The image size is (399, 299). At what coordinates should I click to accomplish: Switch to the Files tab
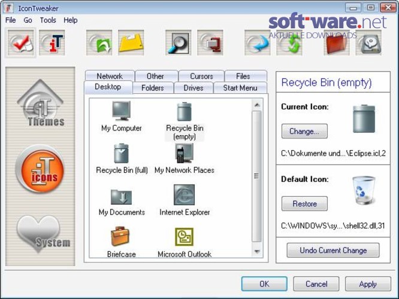pos(243,76)
